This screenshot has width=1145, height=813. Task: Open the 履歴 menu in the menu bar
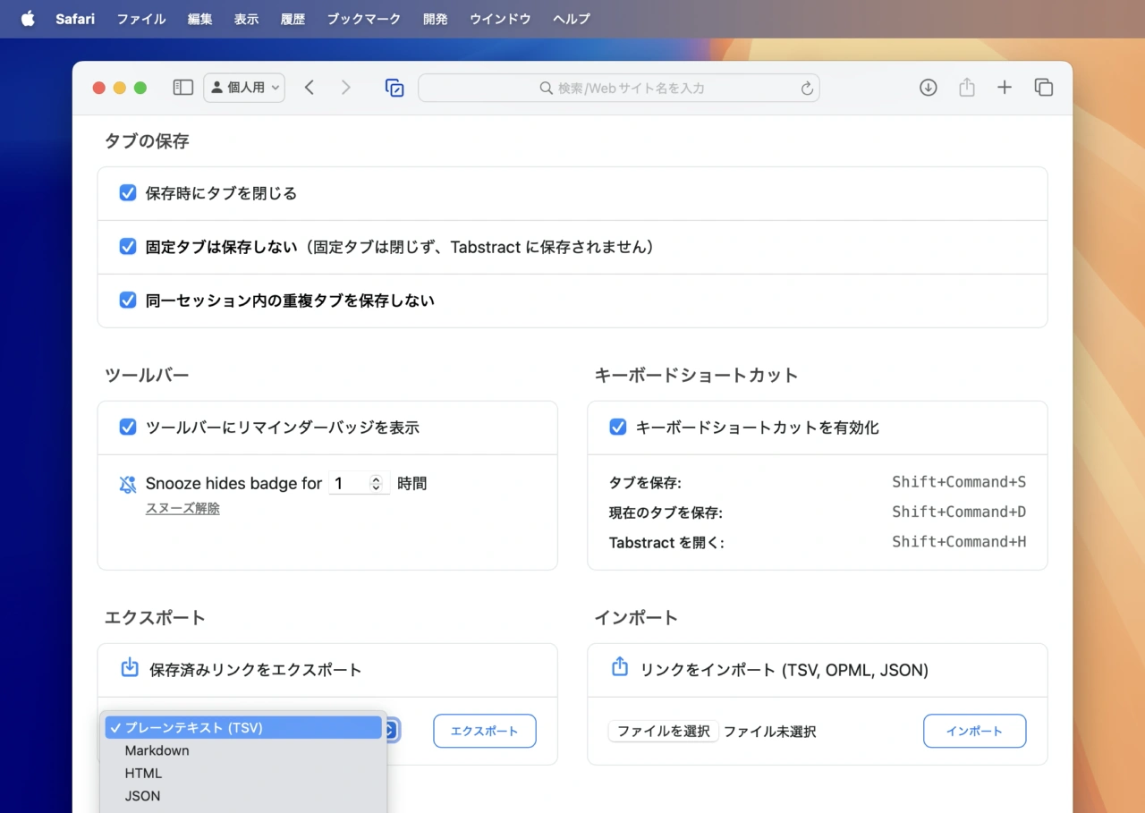point(293,19)
